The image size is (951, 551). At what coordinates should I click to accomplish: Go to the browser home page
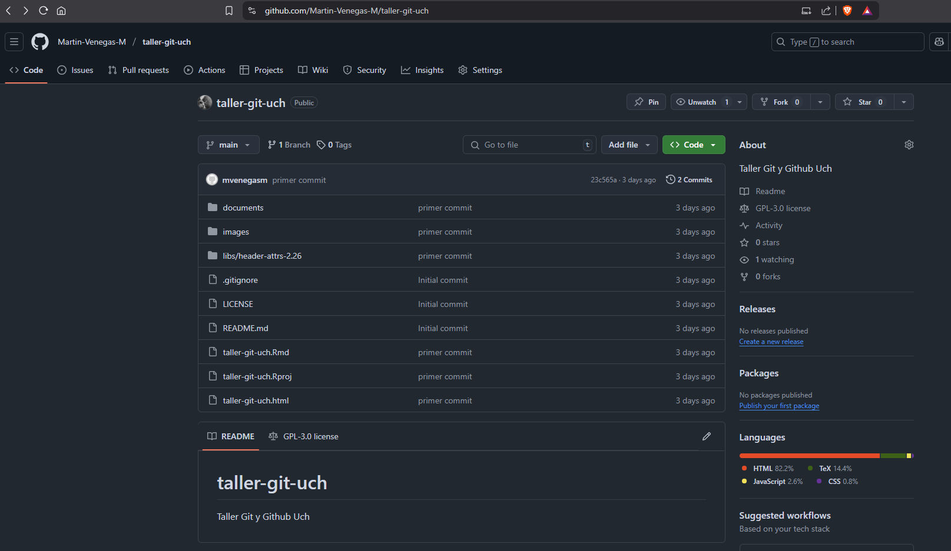point(61,11)
